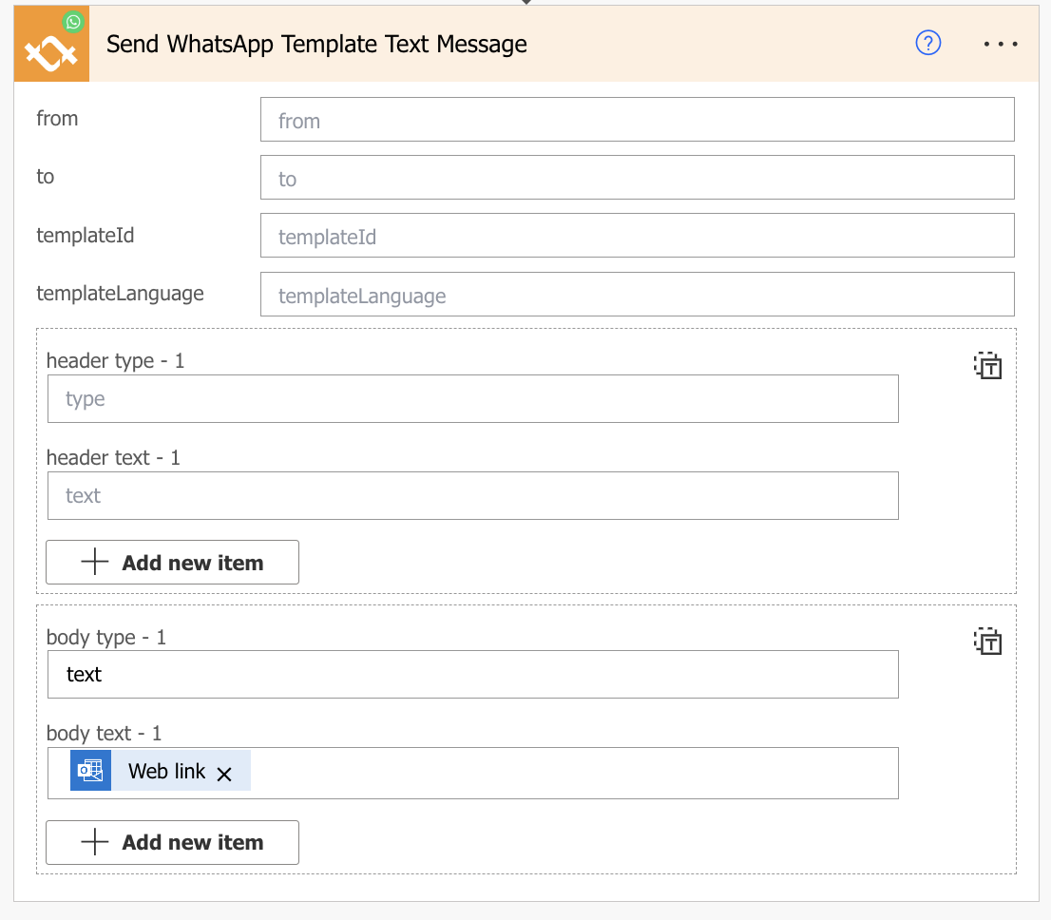
Task: Click the green WhatsApp badge icon
Action: tap(73, 21)
